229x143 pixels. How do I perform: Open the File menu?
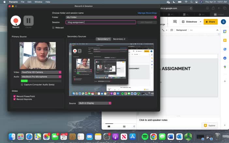(x=23, y=2)
